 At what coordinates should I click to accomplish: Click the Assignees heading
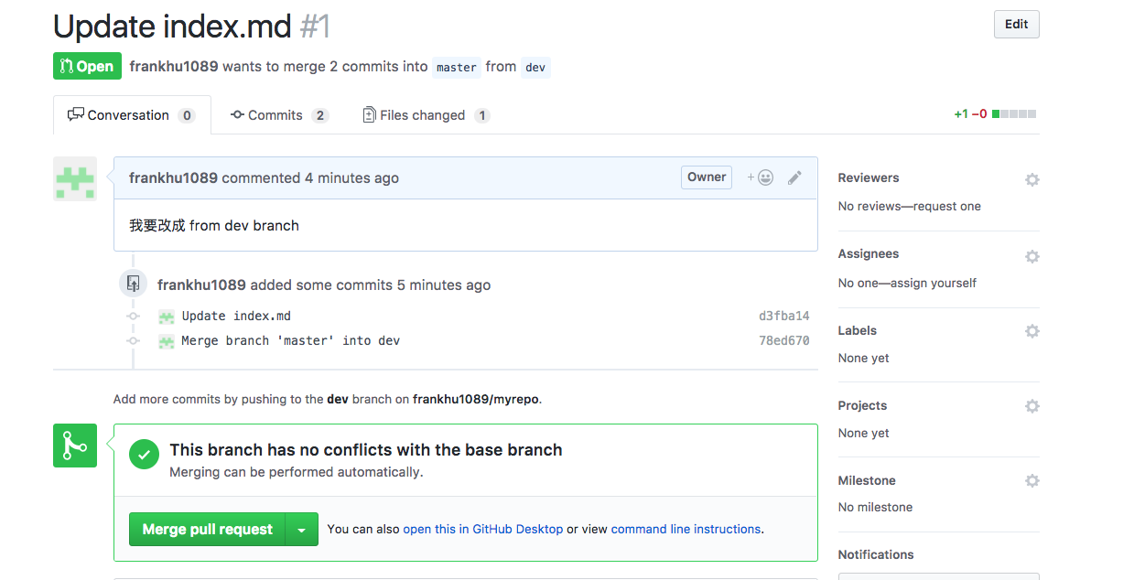pos(869,253)
